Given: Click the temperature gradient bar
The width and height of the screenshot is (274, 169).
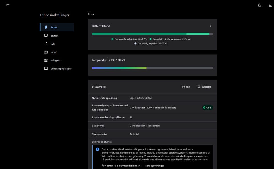Looking at the screenshot, I should pos(152,68).
